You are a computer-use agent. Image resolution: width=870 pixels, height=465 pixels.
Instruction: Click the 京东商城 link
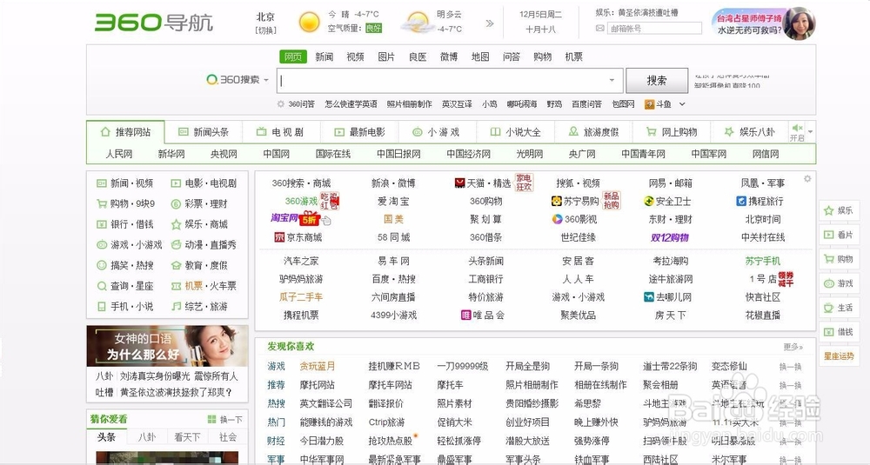pyautogui.click(x=304, y=237)
